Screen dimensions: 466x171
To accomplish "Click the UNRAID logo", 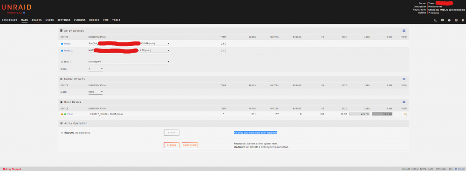I will (16, 7).
